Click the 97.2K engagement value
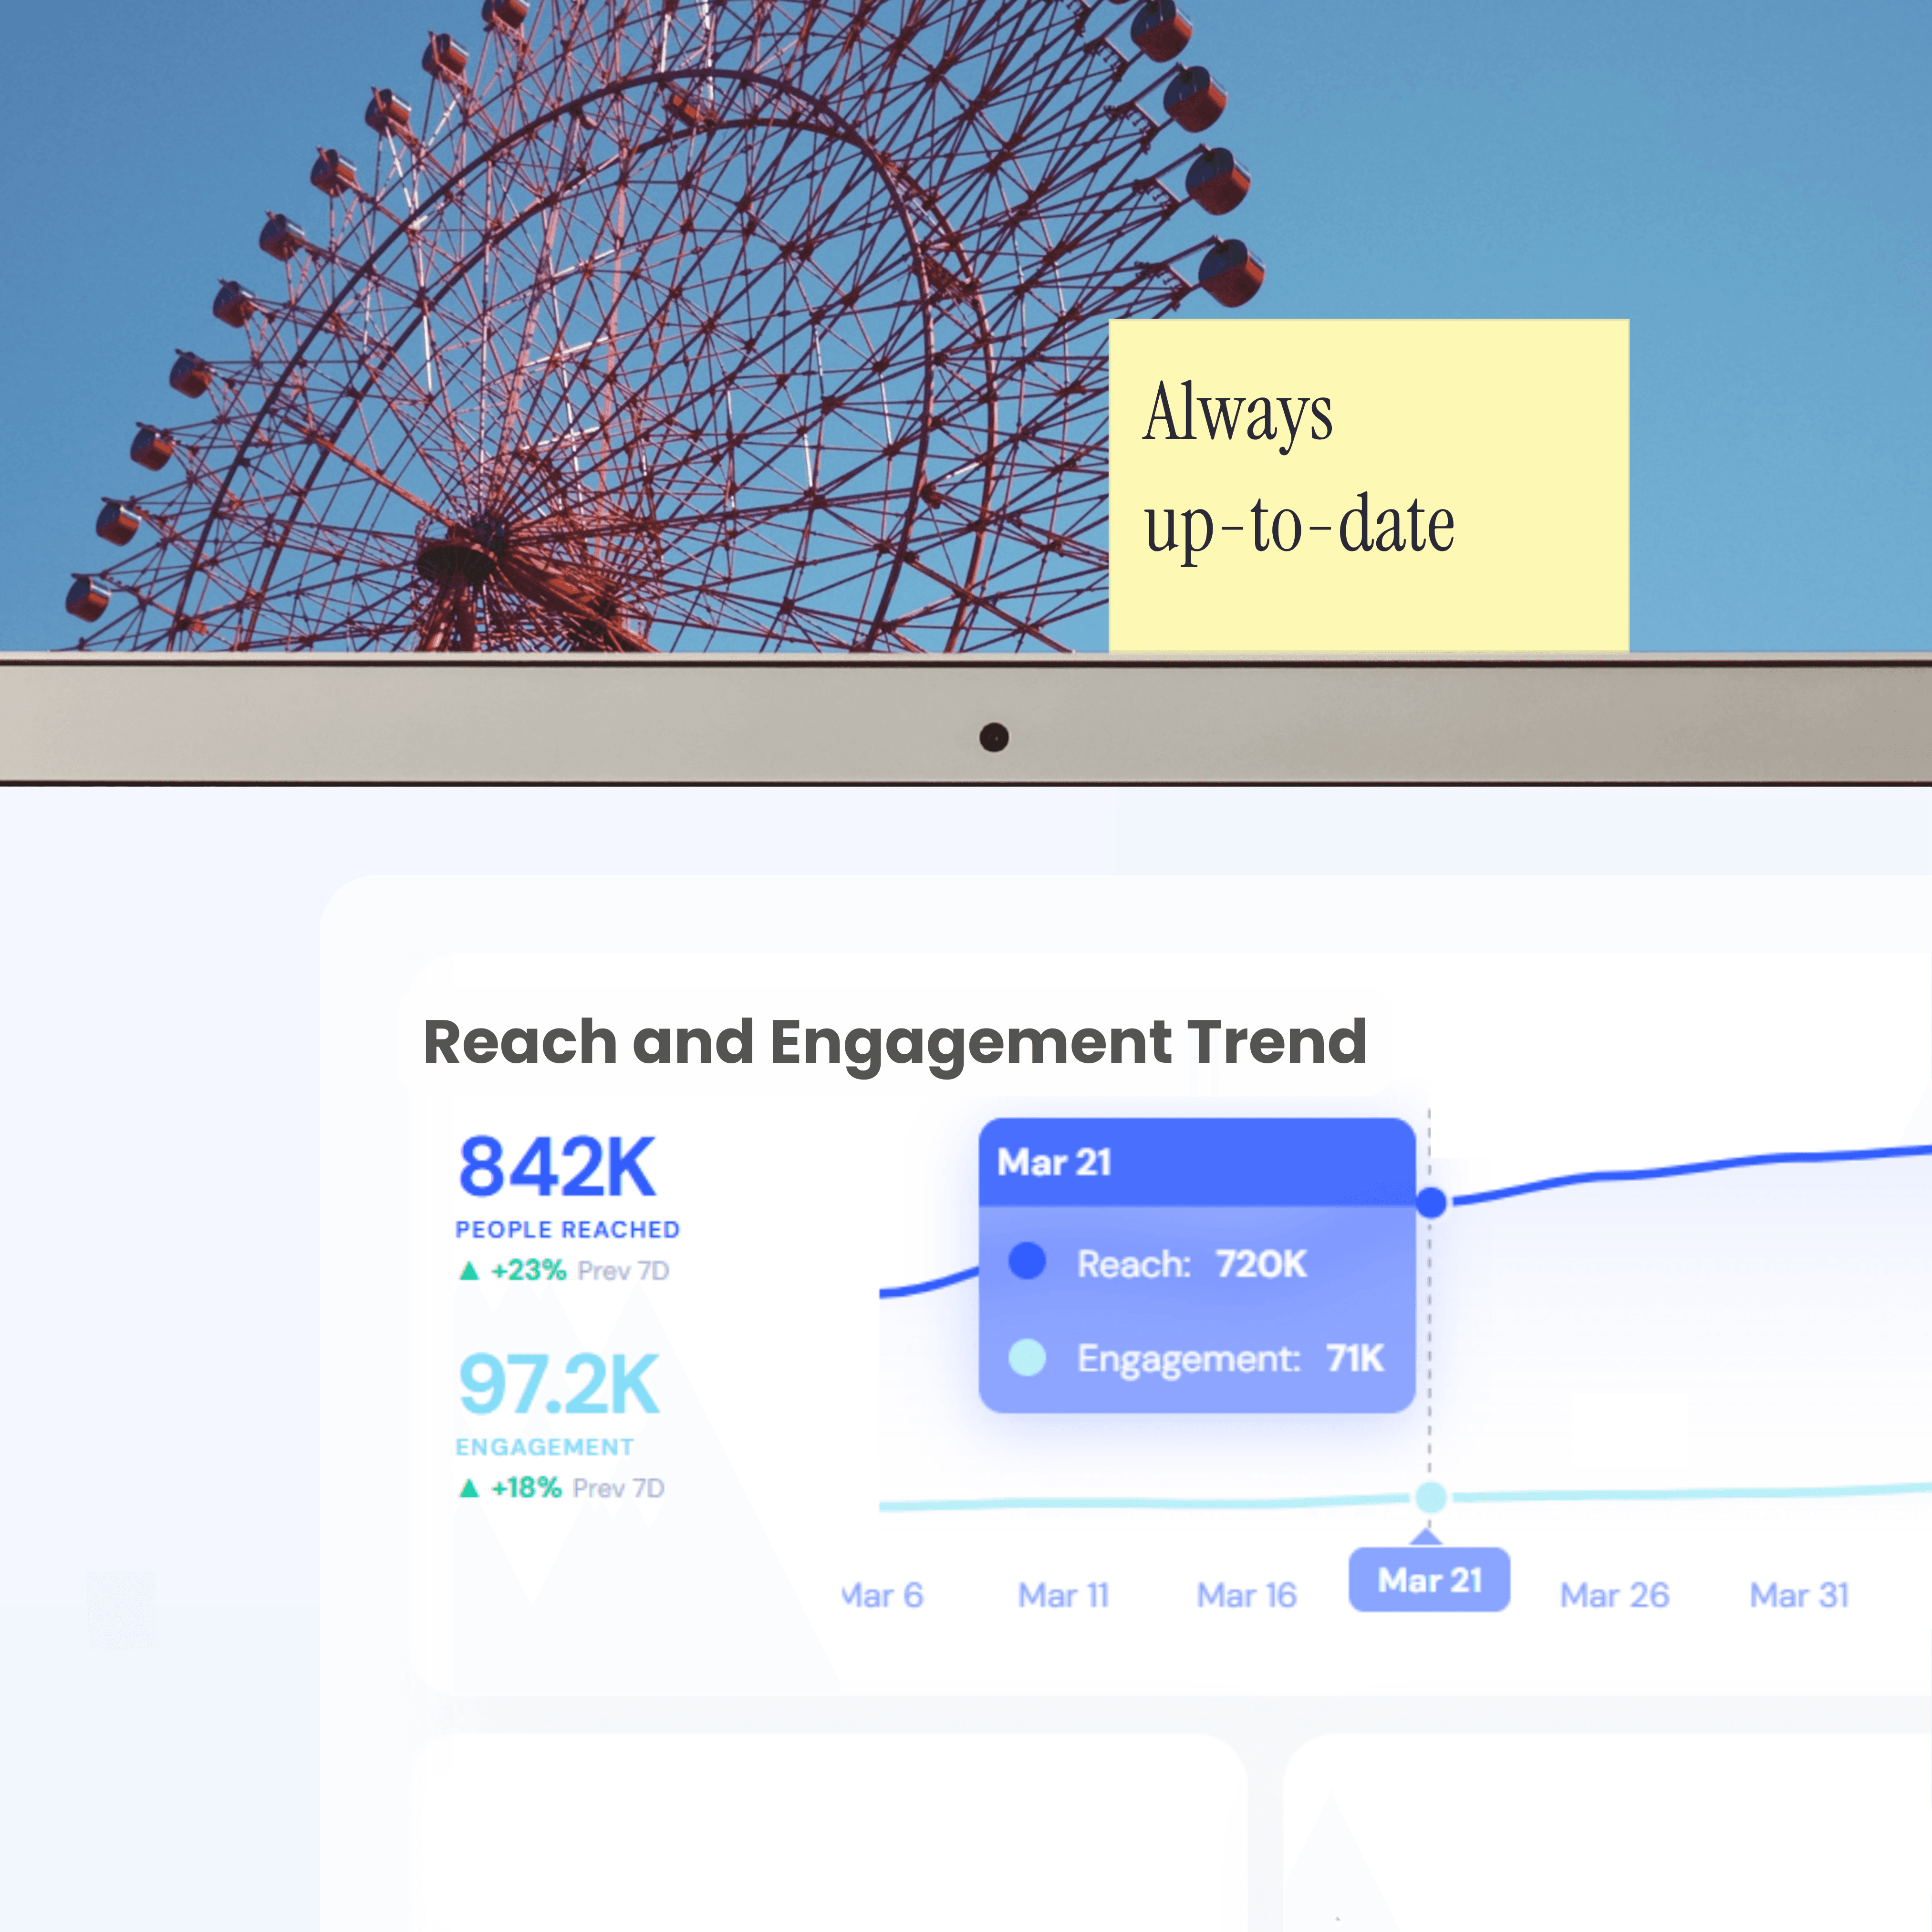Viewport: 1932px width, 1932px height. click(559, 1384)
